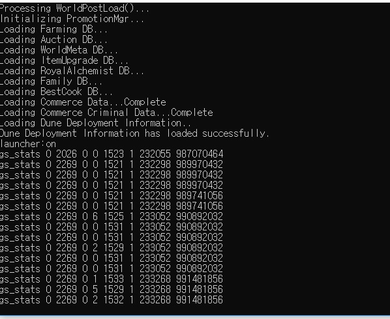Screen dimensions: 390x319
Task: Click 'Loading Dune Deployment Information..' line
Action: coord(95,124)
